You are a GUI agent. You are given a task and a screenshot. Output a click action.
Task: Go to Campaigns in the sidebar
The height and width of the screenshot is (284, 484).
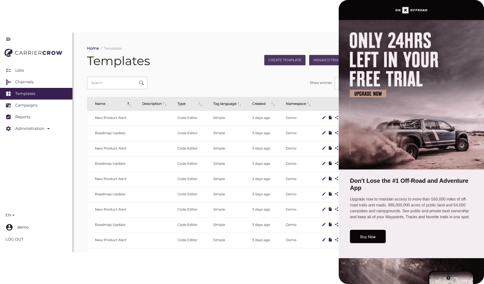[x=26, y=105]
